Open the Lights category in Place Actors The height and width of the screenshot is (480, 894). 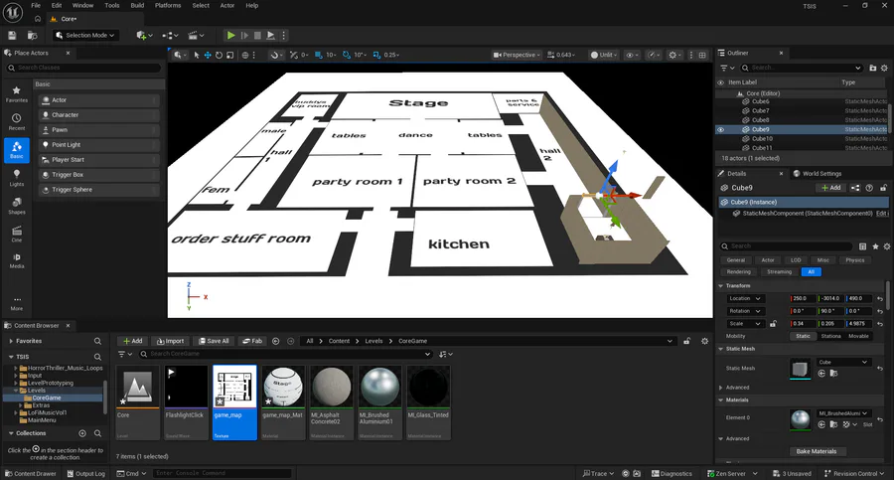coord(17,177)
